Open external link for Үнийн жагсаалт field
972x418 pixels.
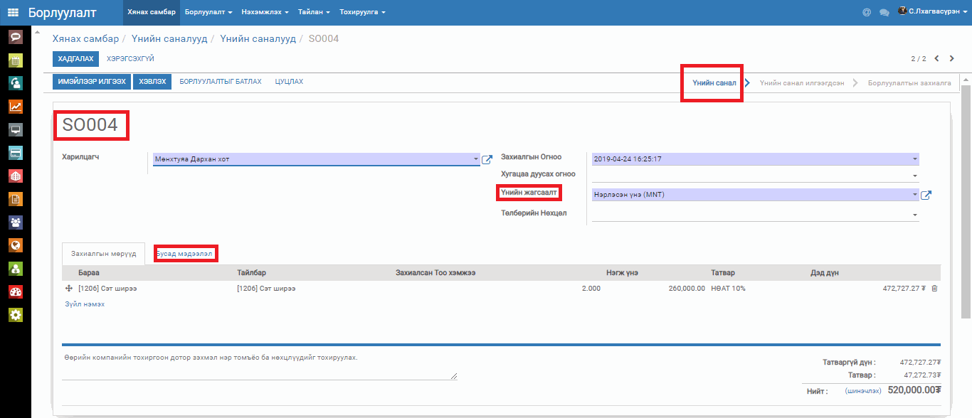tap(926, 195)
